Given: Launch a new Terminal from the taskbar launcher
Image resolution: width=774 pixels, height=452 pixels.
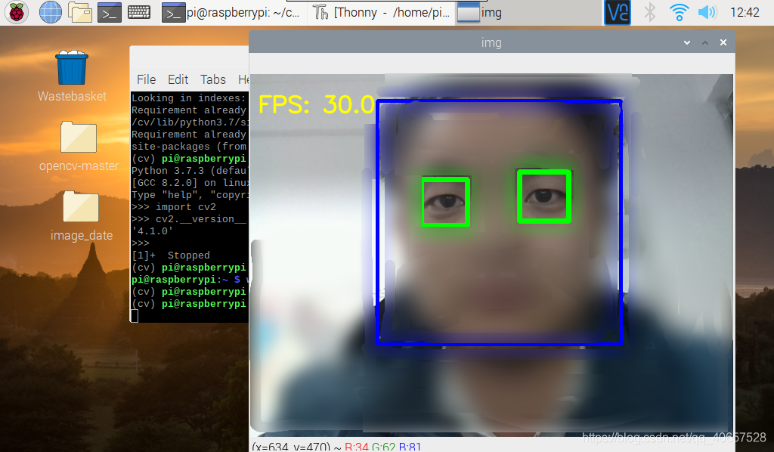Looking at the screenshot, I should [x=108, y=12].
